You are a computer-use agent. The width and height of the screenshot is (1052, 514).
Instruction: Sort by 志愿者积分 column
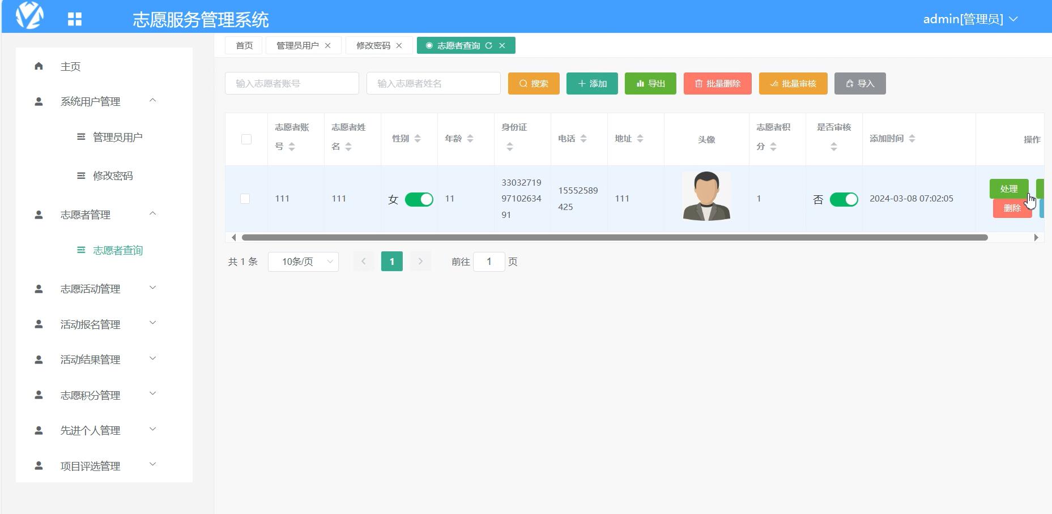pyautogui.click(x=773, y=147)
